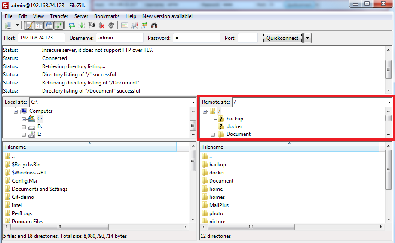This screenshot has height=243, width=395.
Task: Click remote Filename column header
Action: tap(289, 147)
